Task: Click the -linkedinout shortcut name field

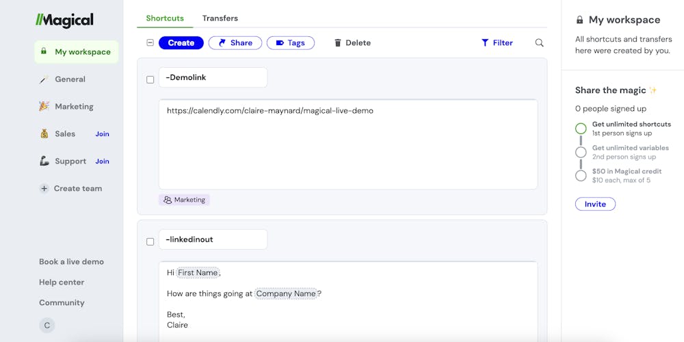Action: pos(213,239)
